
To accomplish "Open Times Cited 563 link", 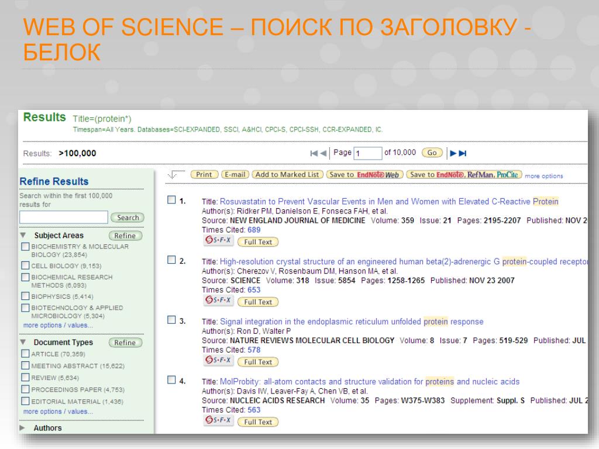I will [x=254, y=410].
